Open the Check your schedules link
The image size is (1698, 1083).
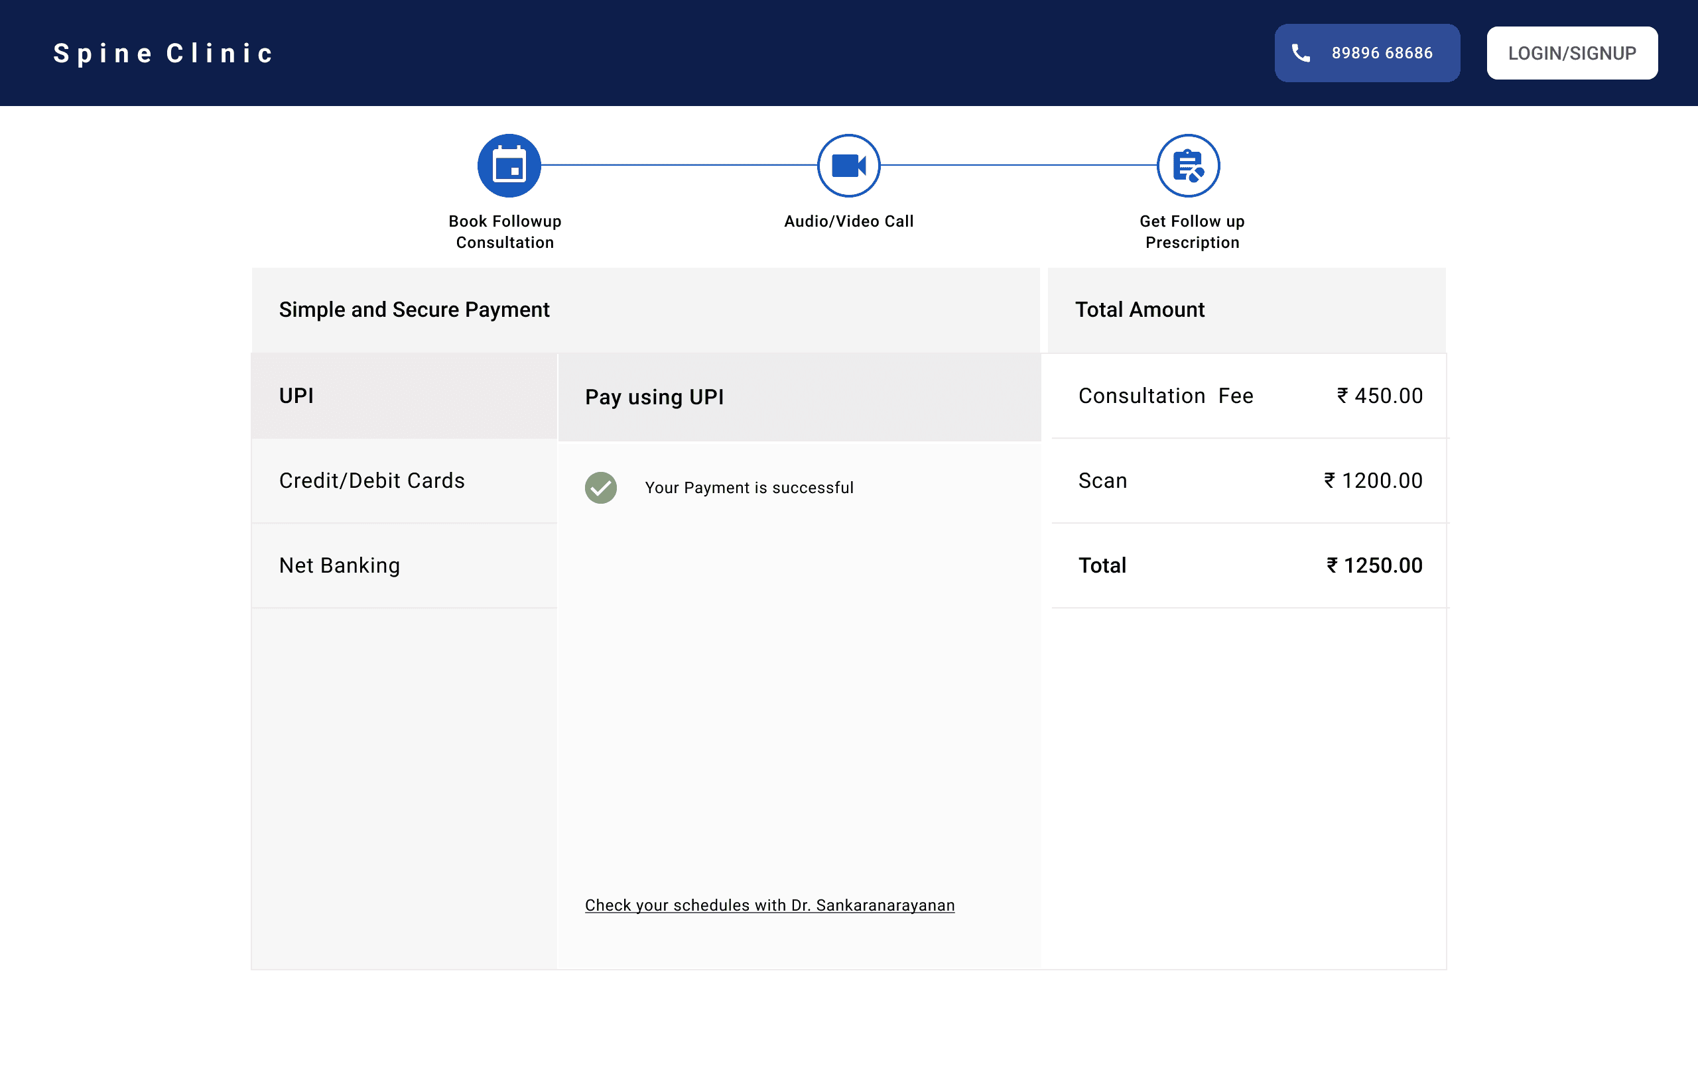tap(769, 905)
